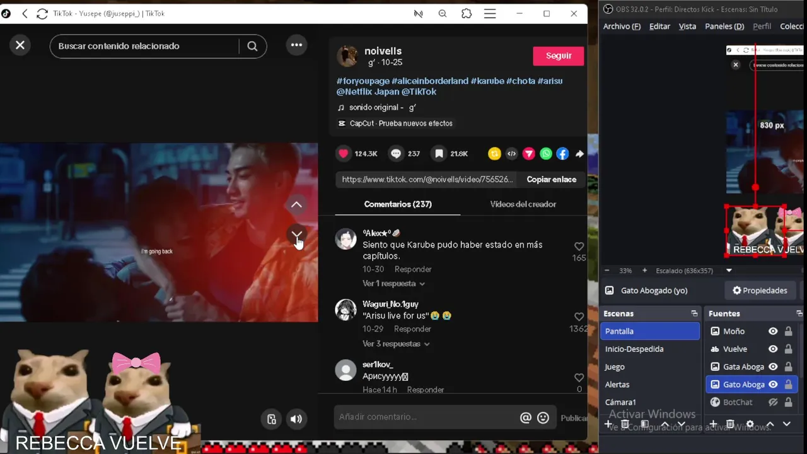Image resolution: width=807 pixels, height=454 pixels.
Task: Share the video to Facebook
Action: click(x=562, y=153)
